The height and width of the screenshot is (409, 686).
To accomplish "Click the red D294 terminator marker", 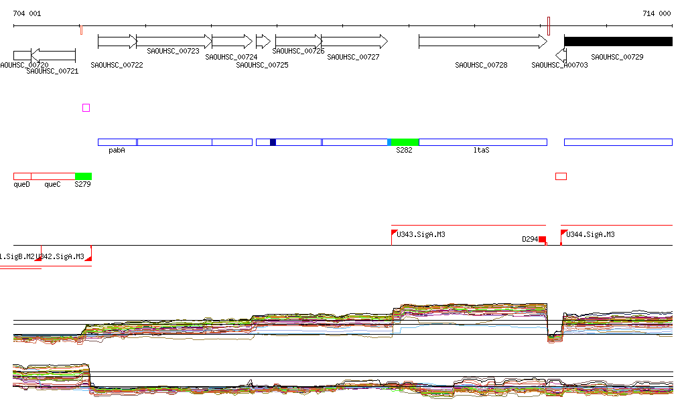I will pos(542,239).
